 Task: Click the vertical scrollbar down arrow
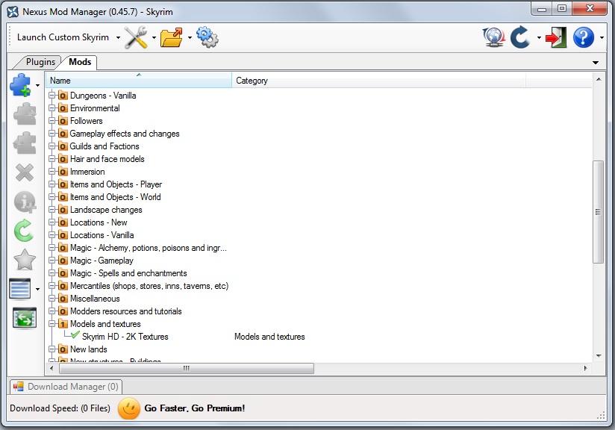pyautogui.click(x=598, y=356)
